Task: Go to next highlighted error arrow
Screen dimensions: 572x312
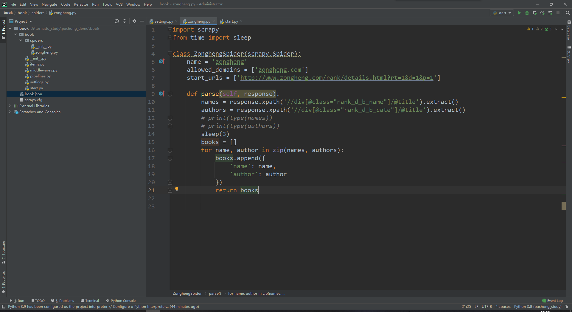Action: pyautogui.click(x=562, y=29)
